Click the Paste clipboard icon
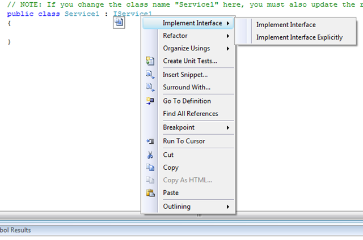This screenshot has height=240, width=363. tap(150, 192)
